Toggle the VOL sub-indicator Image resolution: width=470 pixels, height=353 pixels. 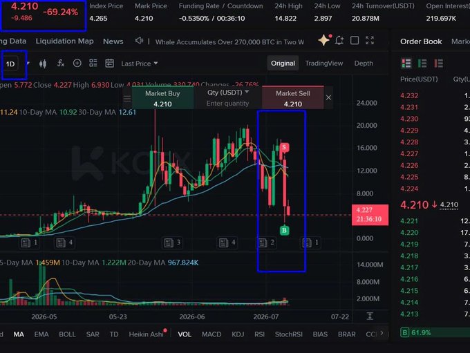(x=185, y=334)
